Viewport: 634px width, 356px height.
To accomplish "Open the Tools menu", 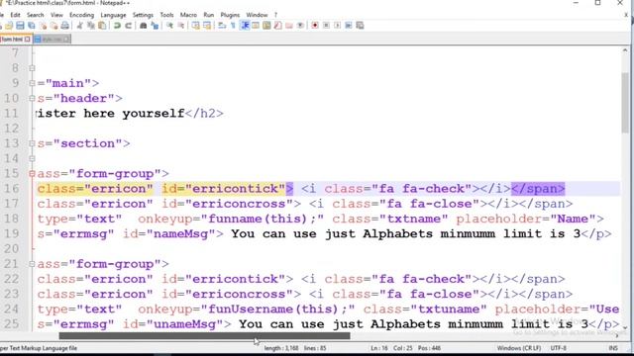I will pyautogui.click(x=166, y=15).
